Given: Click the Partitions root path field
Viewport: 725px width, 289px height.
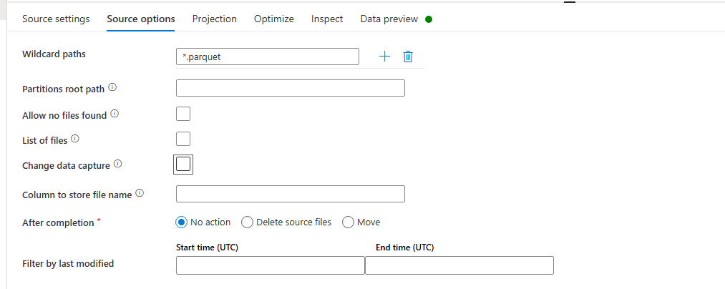Looking at the screenshot, I should tap(290, 88).
